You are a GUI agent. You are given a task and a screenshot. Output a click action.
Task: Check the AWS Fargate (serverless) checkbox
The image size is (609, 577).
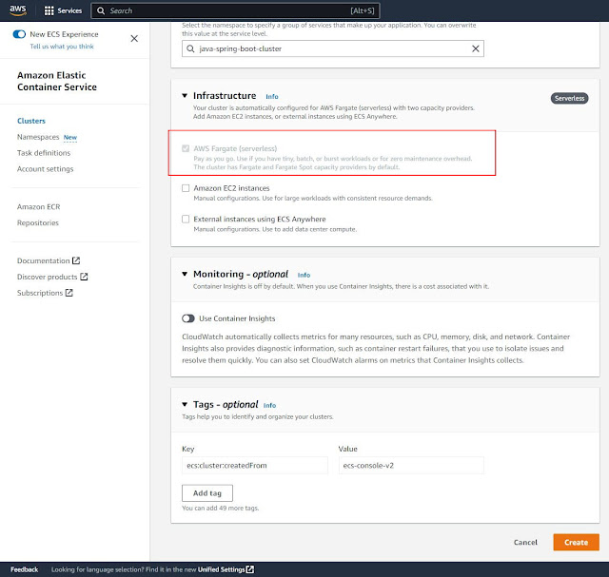click(186, 148)
